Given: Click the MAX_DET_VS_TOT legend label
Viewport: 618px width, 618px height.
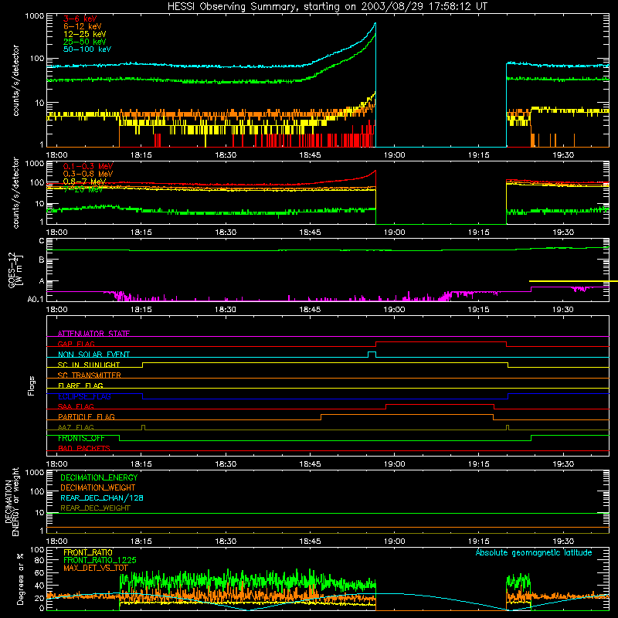Looking at the screenshot, I should click(x=96, y=568).
